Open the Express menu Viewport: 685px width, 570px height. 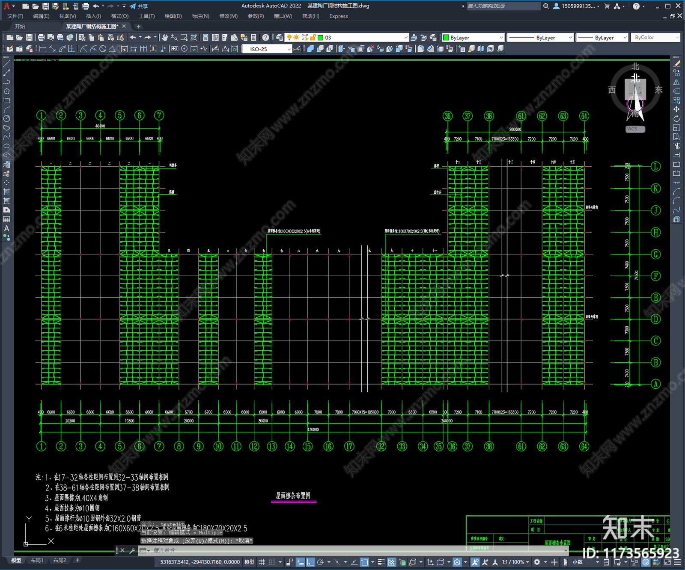click(339, 16)
